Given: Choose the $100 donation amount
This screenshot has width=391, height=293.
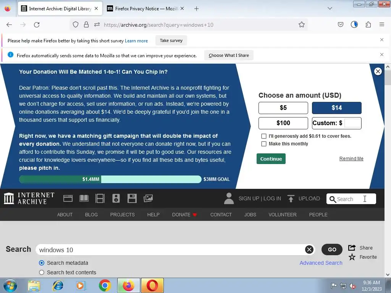Looking at the screenshot, I should (283, 123).
